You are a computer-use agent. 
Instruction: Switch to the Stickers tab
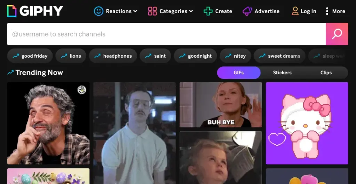[282, 73]
